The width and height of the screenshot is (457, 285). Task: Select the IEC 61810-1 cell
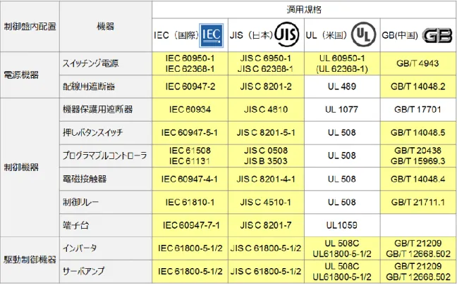tap(190, 202)
